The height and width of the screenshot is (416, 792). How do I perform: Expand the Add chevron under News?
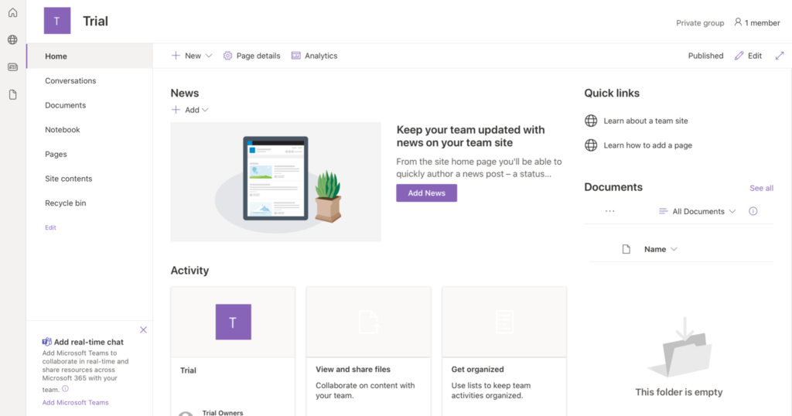204,110
